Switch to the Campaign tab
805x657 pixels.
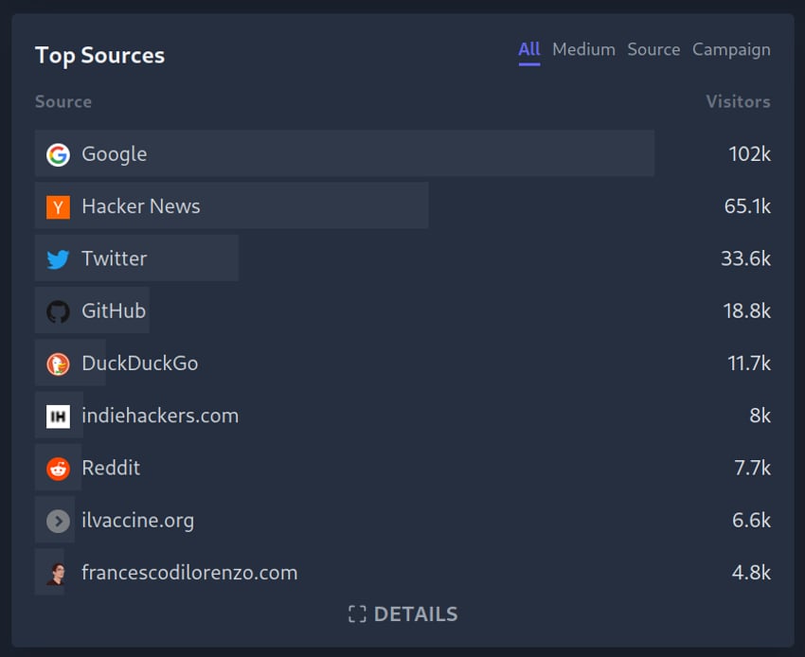point(731,50)
